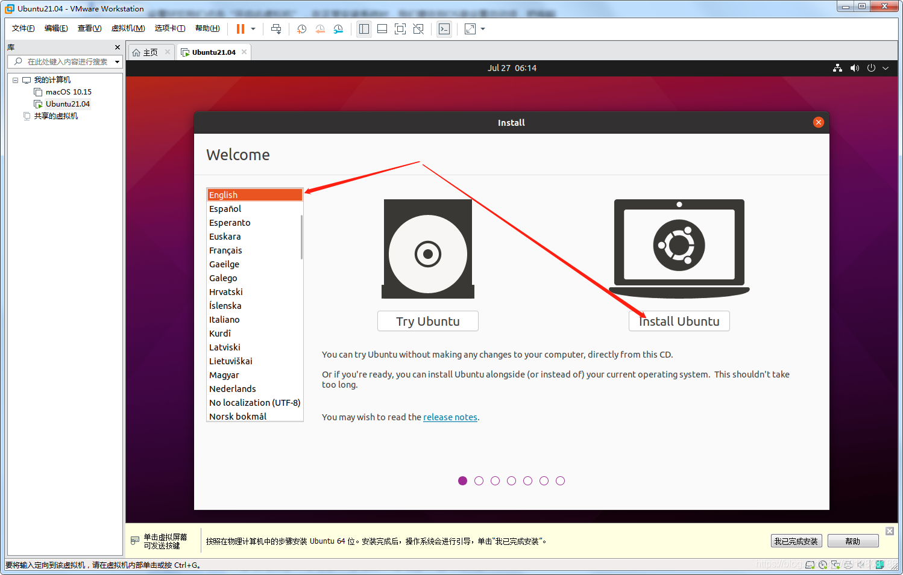Viewport: 903px width, 575px height.
Task: Select Galego in the language list
Action: click(254, 278)
